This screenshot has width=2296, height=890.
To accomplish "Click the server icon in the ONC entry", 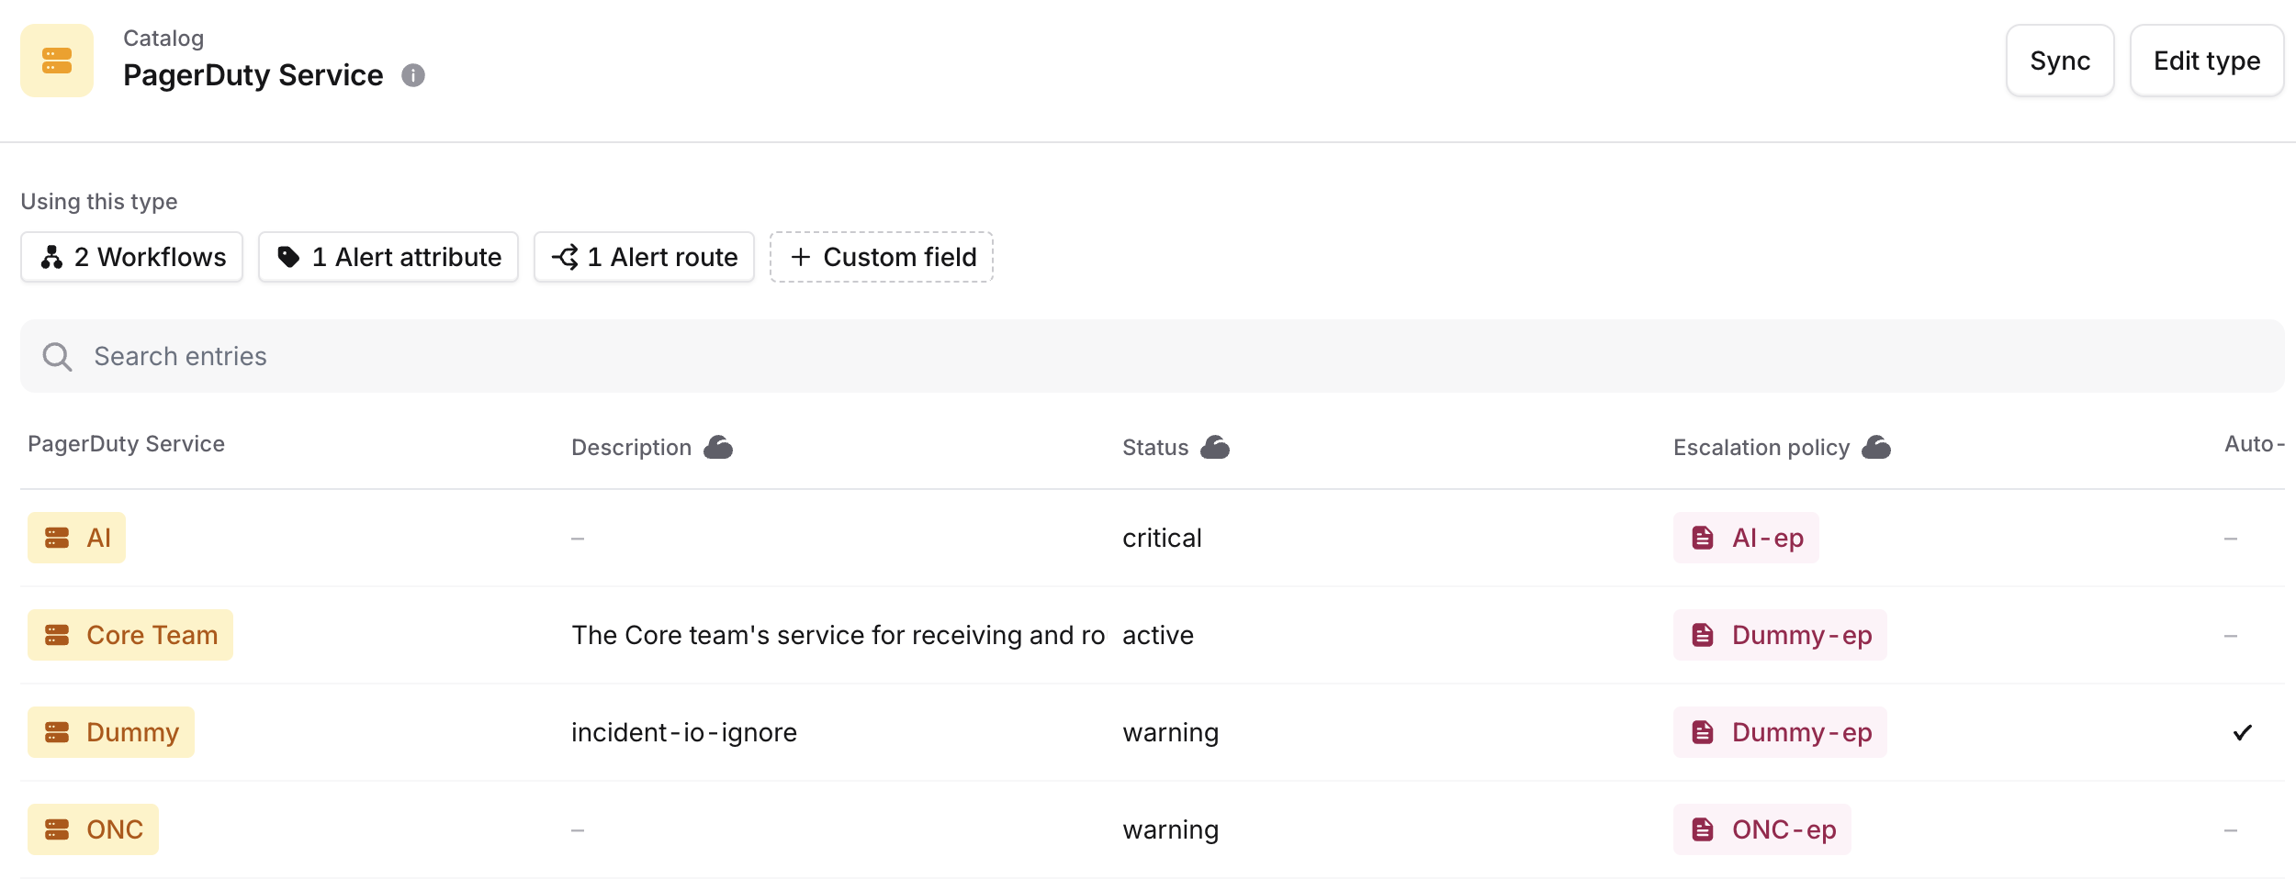I will [x=57, y=830].
